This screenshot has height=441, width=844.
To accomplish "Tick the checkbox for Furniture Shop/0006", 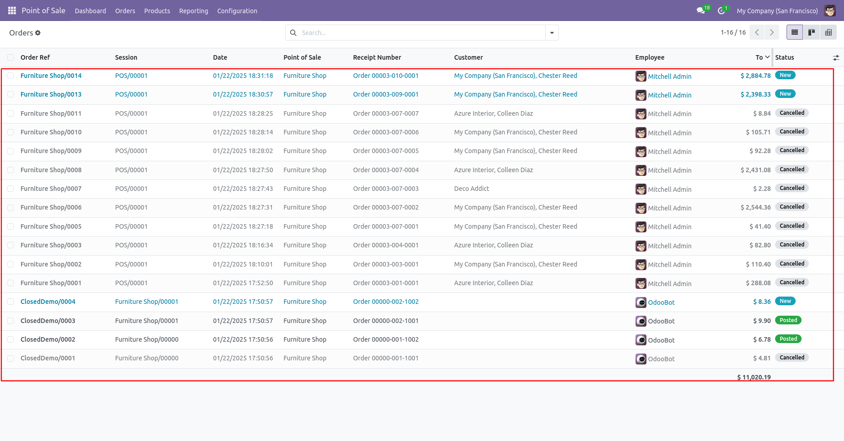I will [10, 207].
